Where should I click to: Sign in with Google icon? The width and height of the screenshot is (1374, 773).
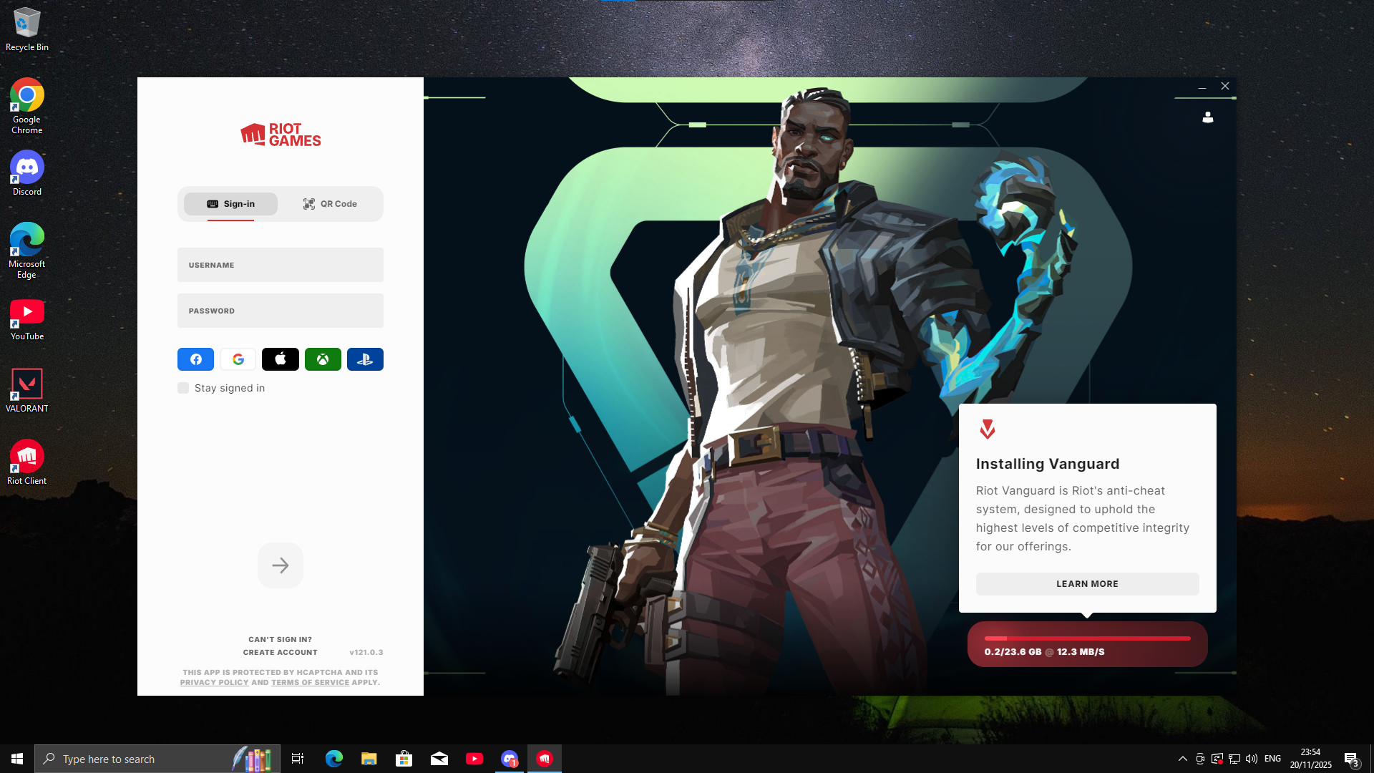pos(238,359)
